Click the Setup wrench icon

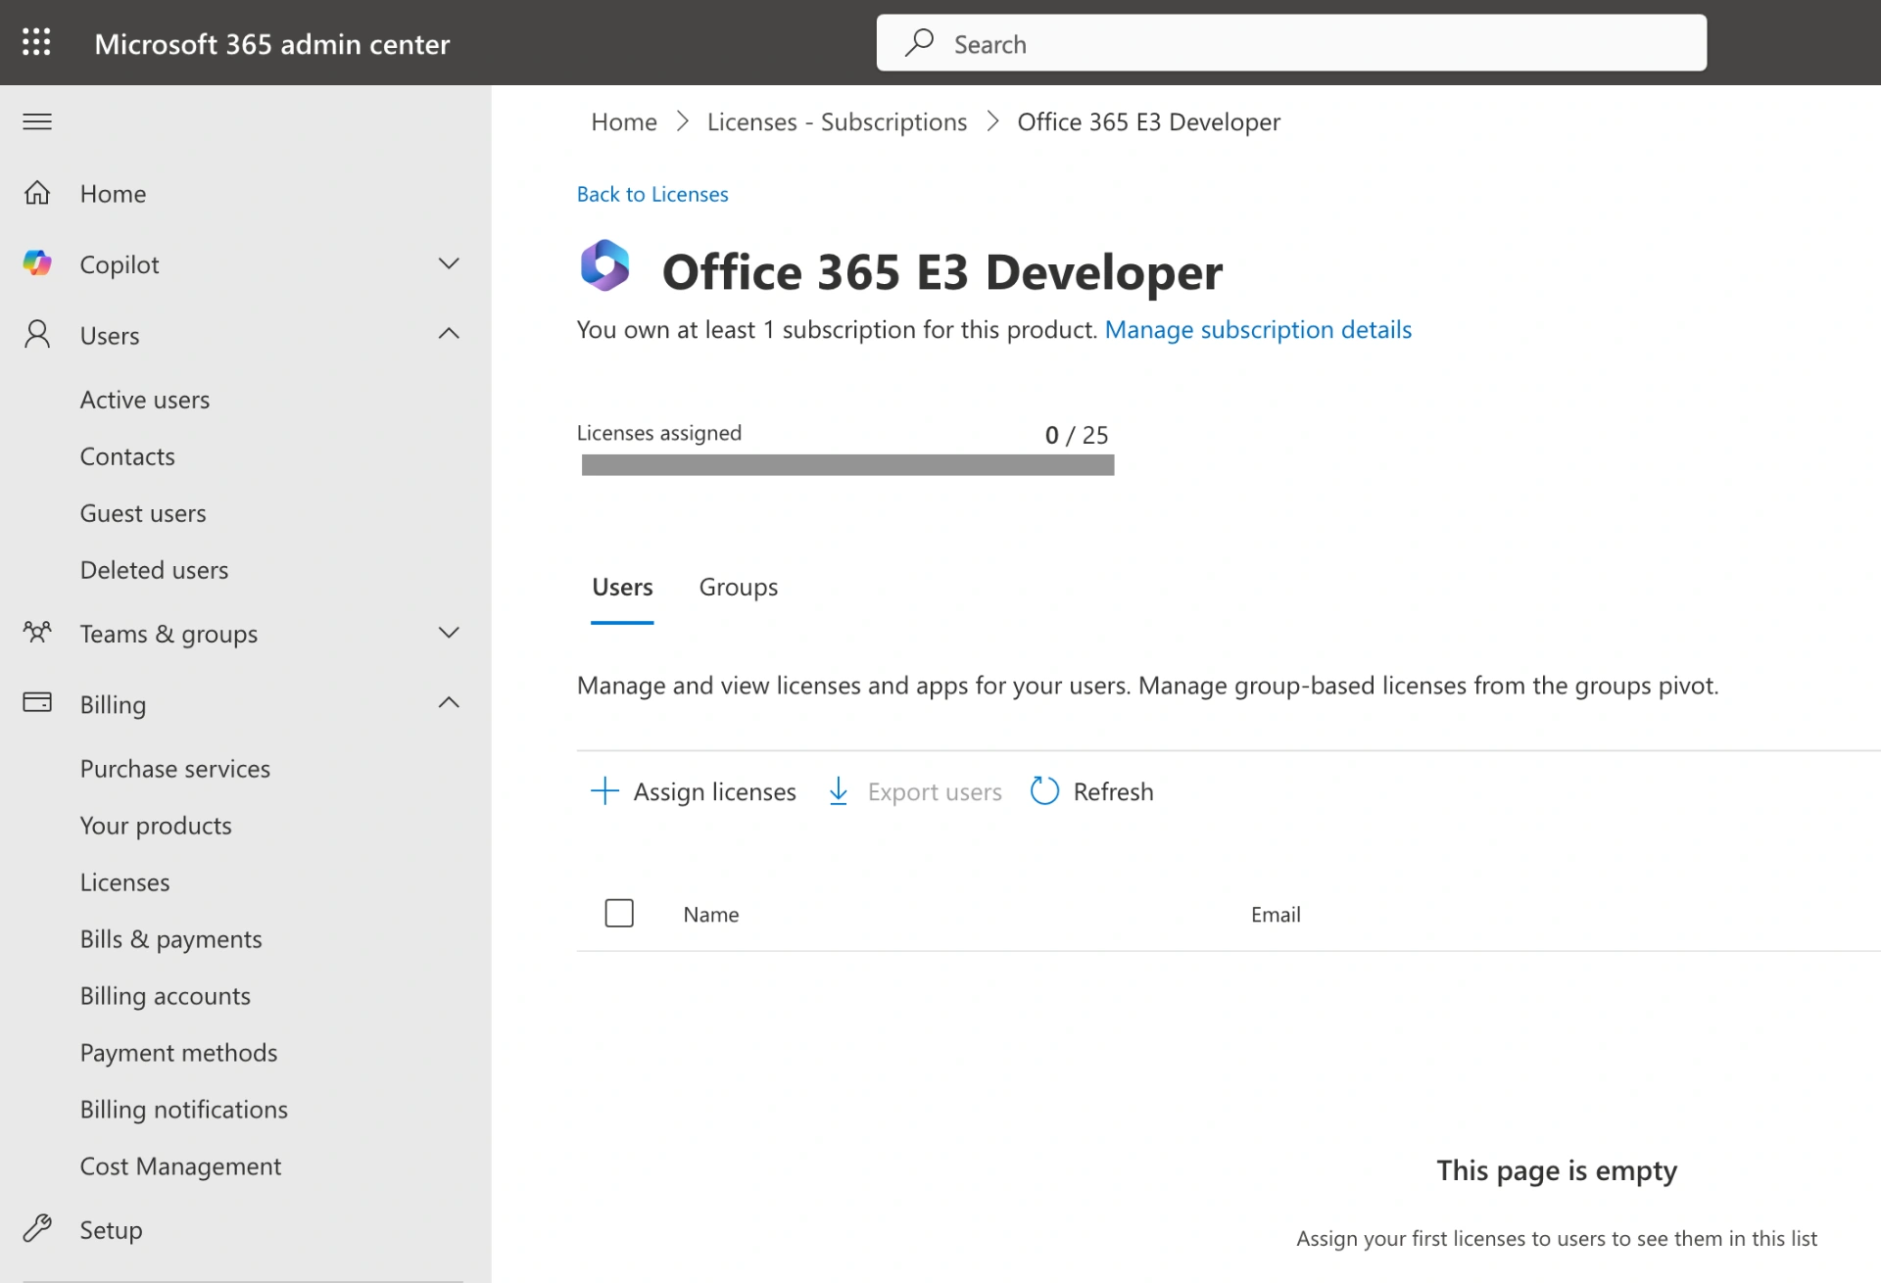click(x=37, y=1228)
